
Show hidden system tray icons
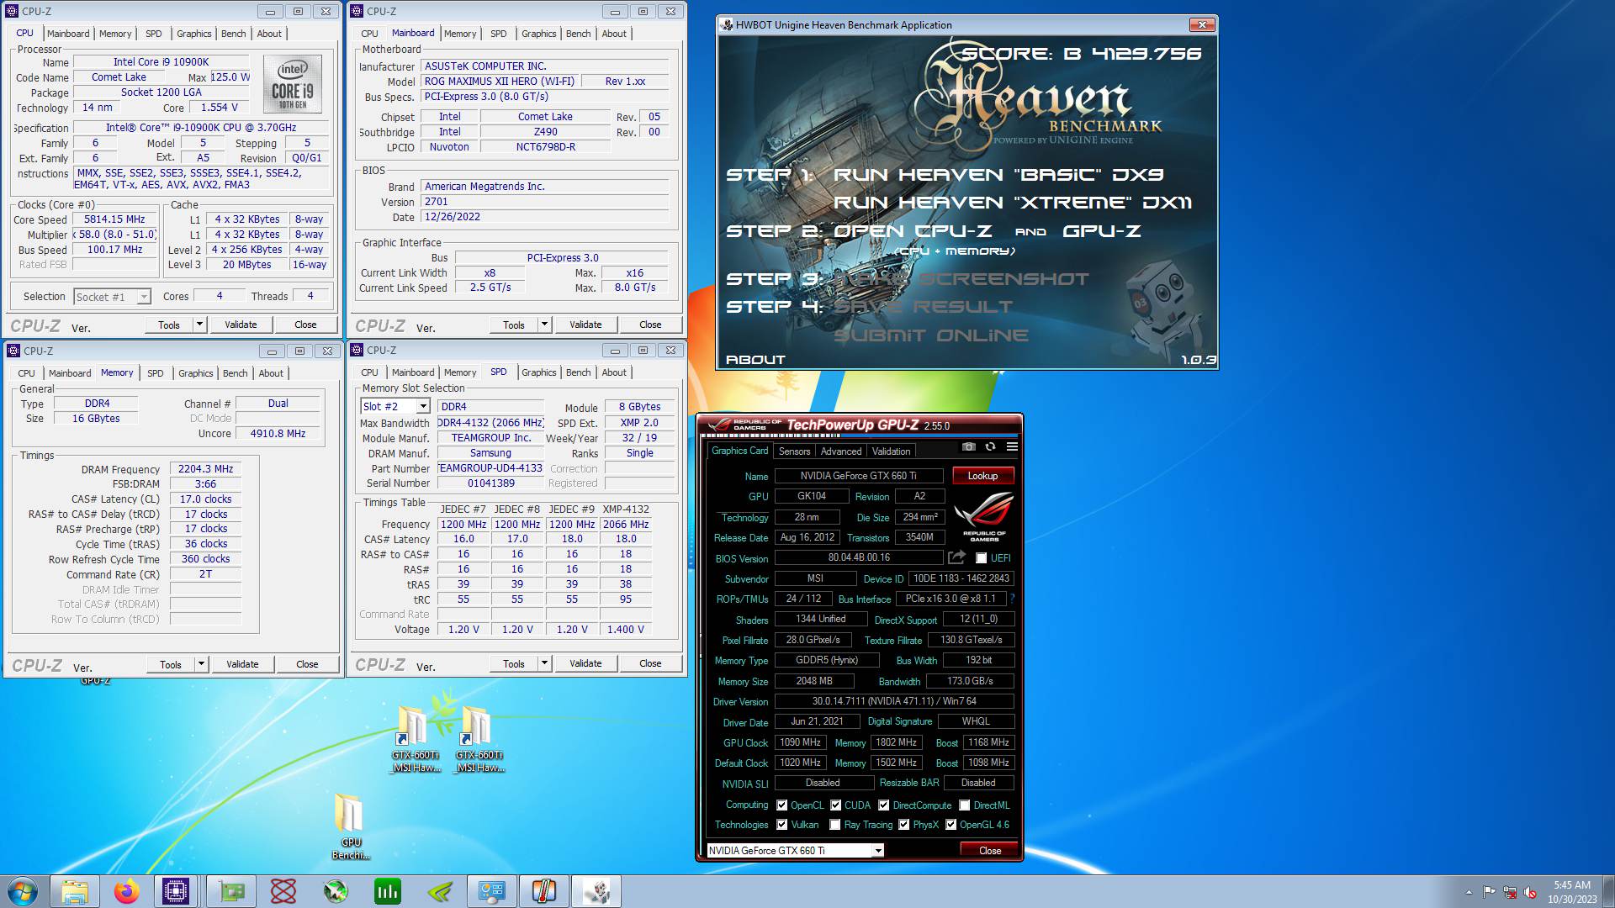1469,892
